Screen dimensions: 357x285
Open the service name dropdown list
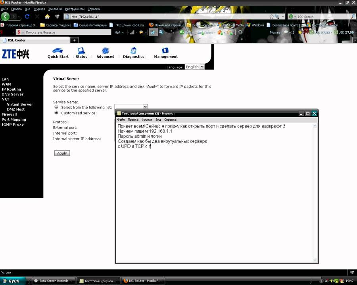pos(145,106)
